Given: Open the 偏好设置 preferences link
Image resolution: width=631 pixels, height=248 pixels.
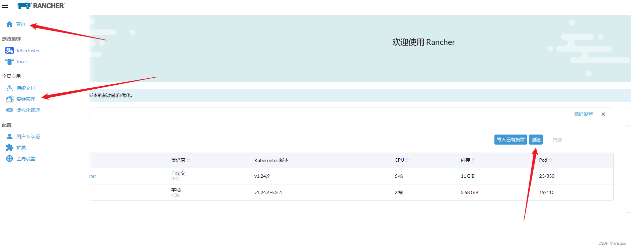Looking at the screenshot, I should tap(583, 114).
